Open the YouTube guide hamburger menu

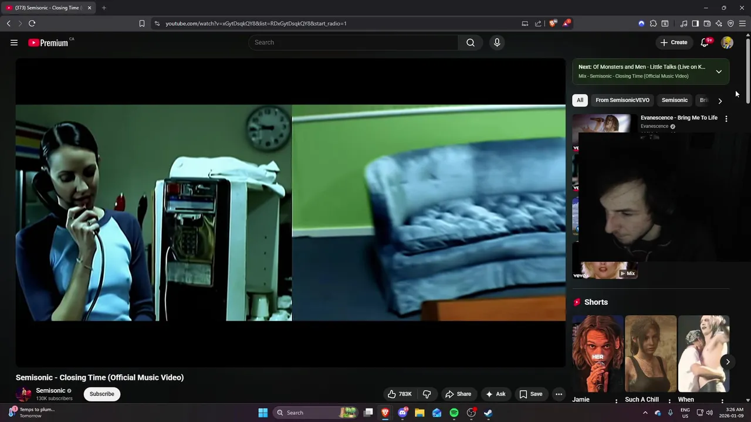coord(14,42)
